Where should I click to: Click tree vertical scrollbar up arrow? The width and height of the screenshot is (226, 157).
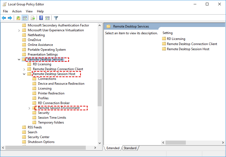100,25
